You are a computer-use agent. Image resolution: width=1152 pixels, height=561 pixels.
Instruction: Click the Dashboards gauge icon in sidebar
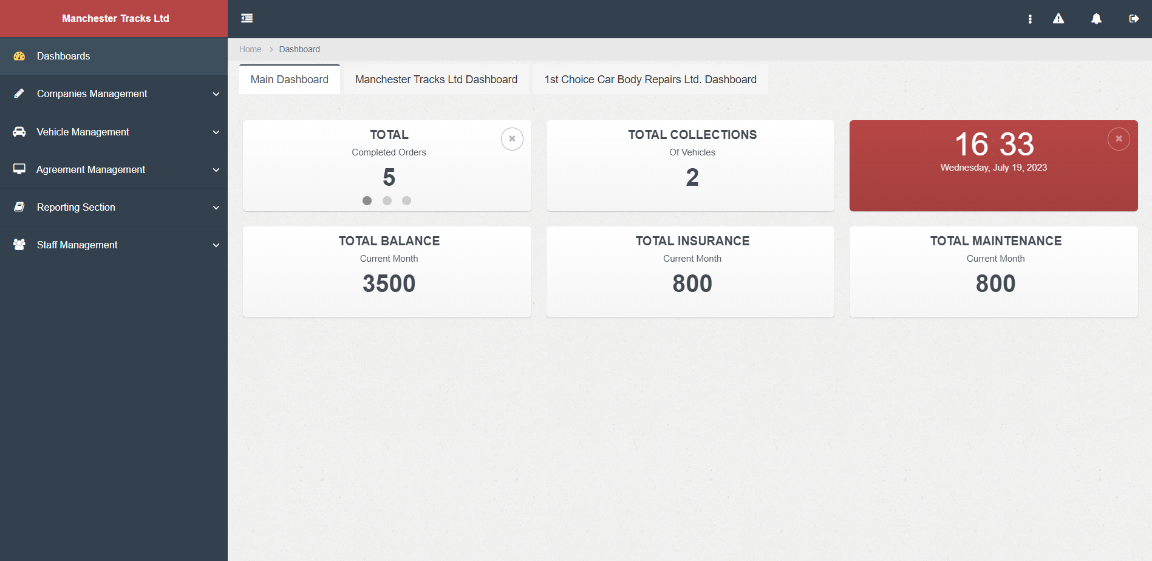pos(19,56)
